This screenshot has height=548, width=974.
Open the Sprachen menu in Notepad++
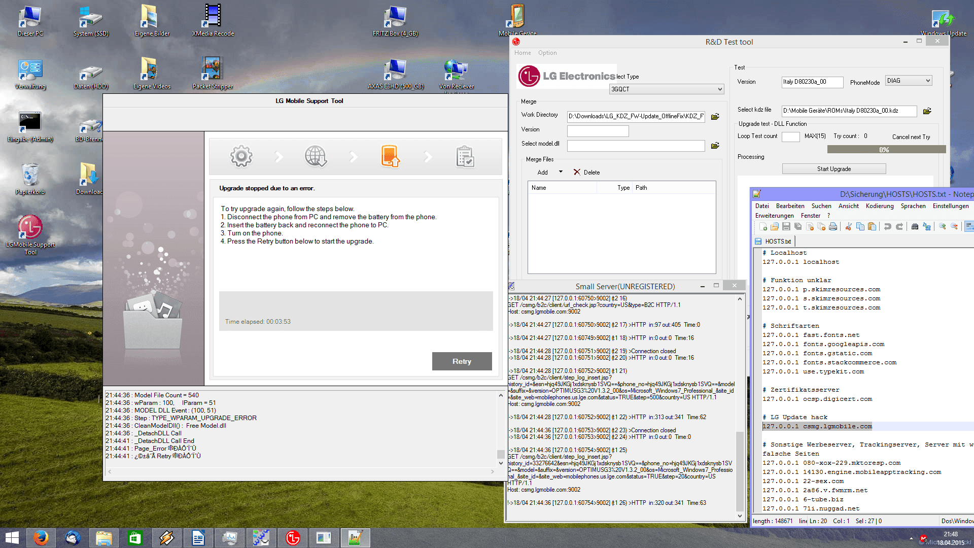pos(913,206)
